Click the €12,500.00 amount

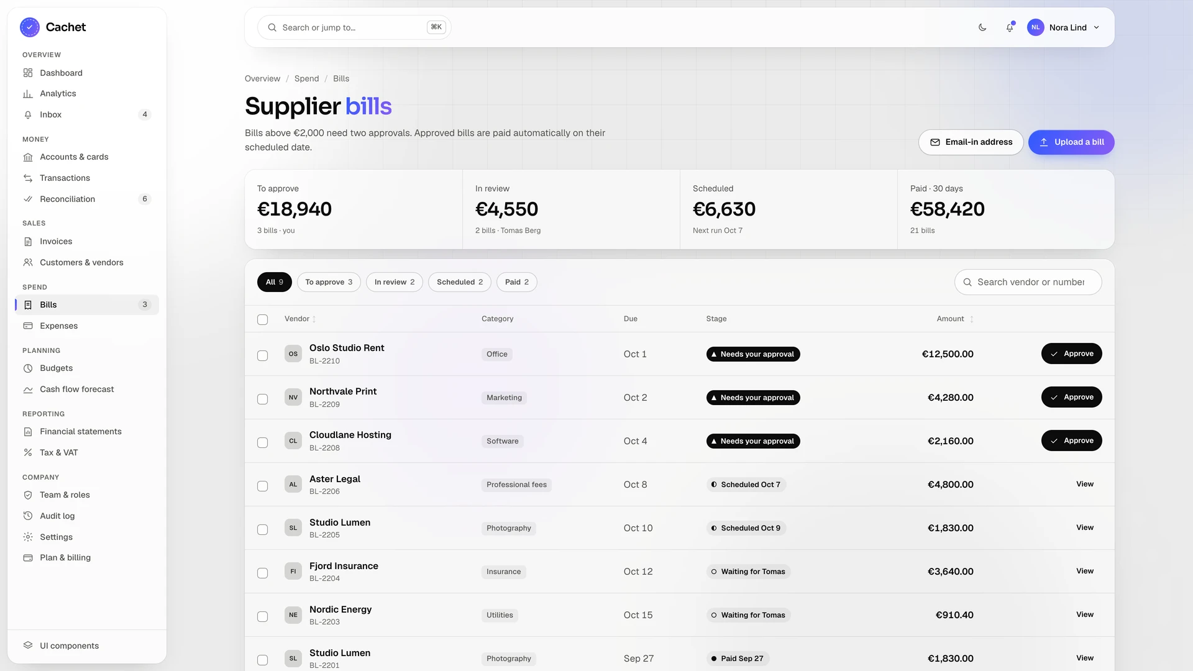948,354
